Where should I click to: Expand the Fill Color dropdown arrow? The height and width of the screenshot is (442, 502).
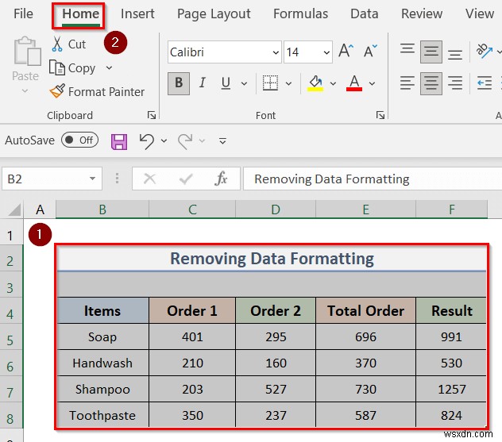point(333,83)
